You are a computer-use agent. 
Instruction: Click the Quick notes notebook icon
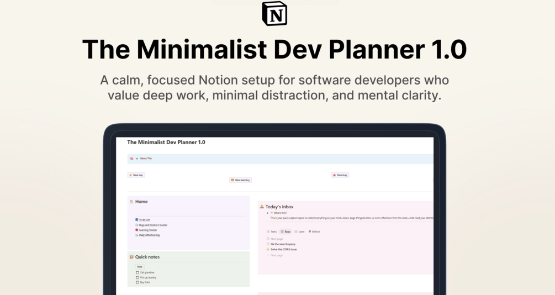131,257
